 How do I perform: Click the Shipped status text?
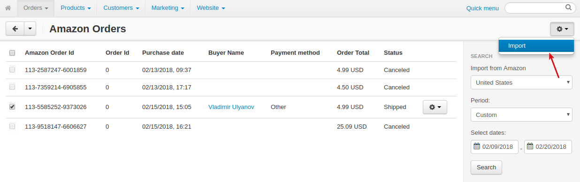pyautogui.click(x=395, y=107)
